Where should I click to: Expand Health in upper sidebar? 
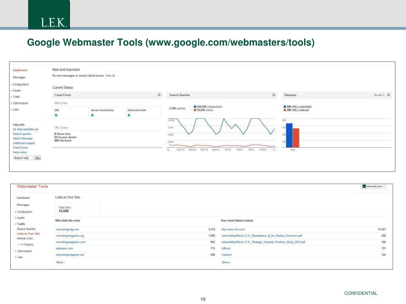[16, 91]
